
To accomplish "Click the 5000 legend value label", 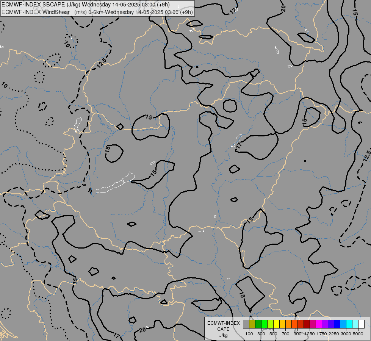I will point(358,334).
